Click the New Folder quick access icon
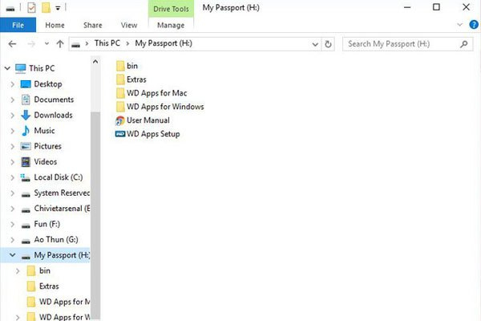 46,8
